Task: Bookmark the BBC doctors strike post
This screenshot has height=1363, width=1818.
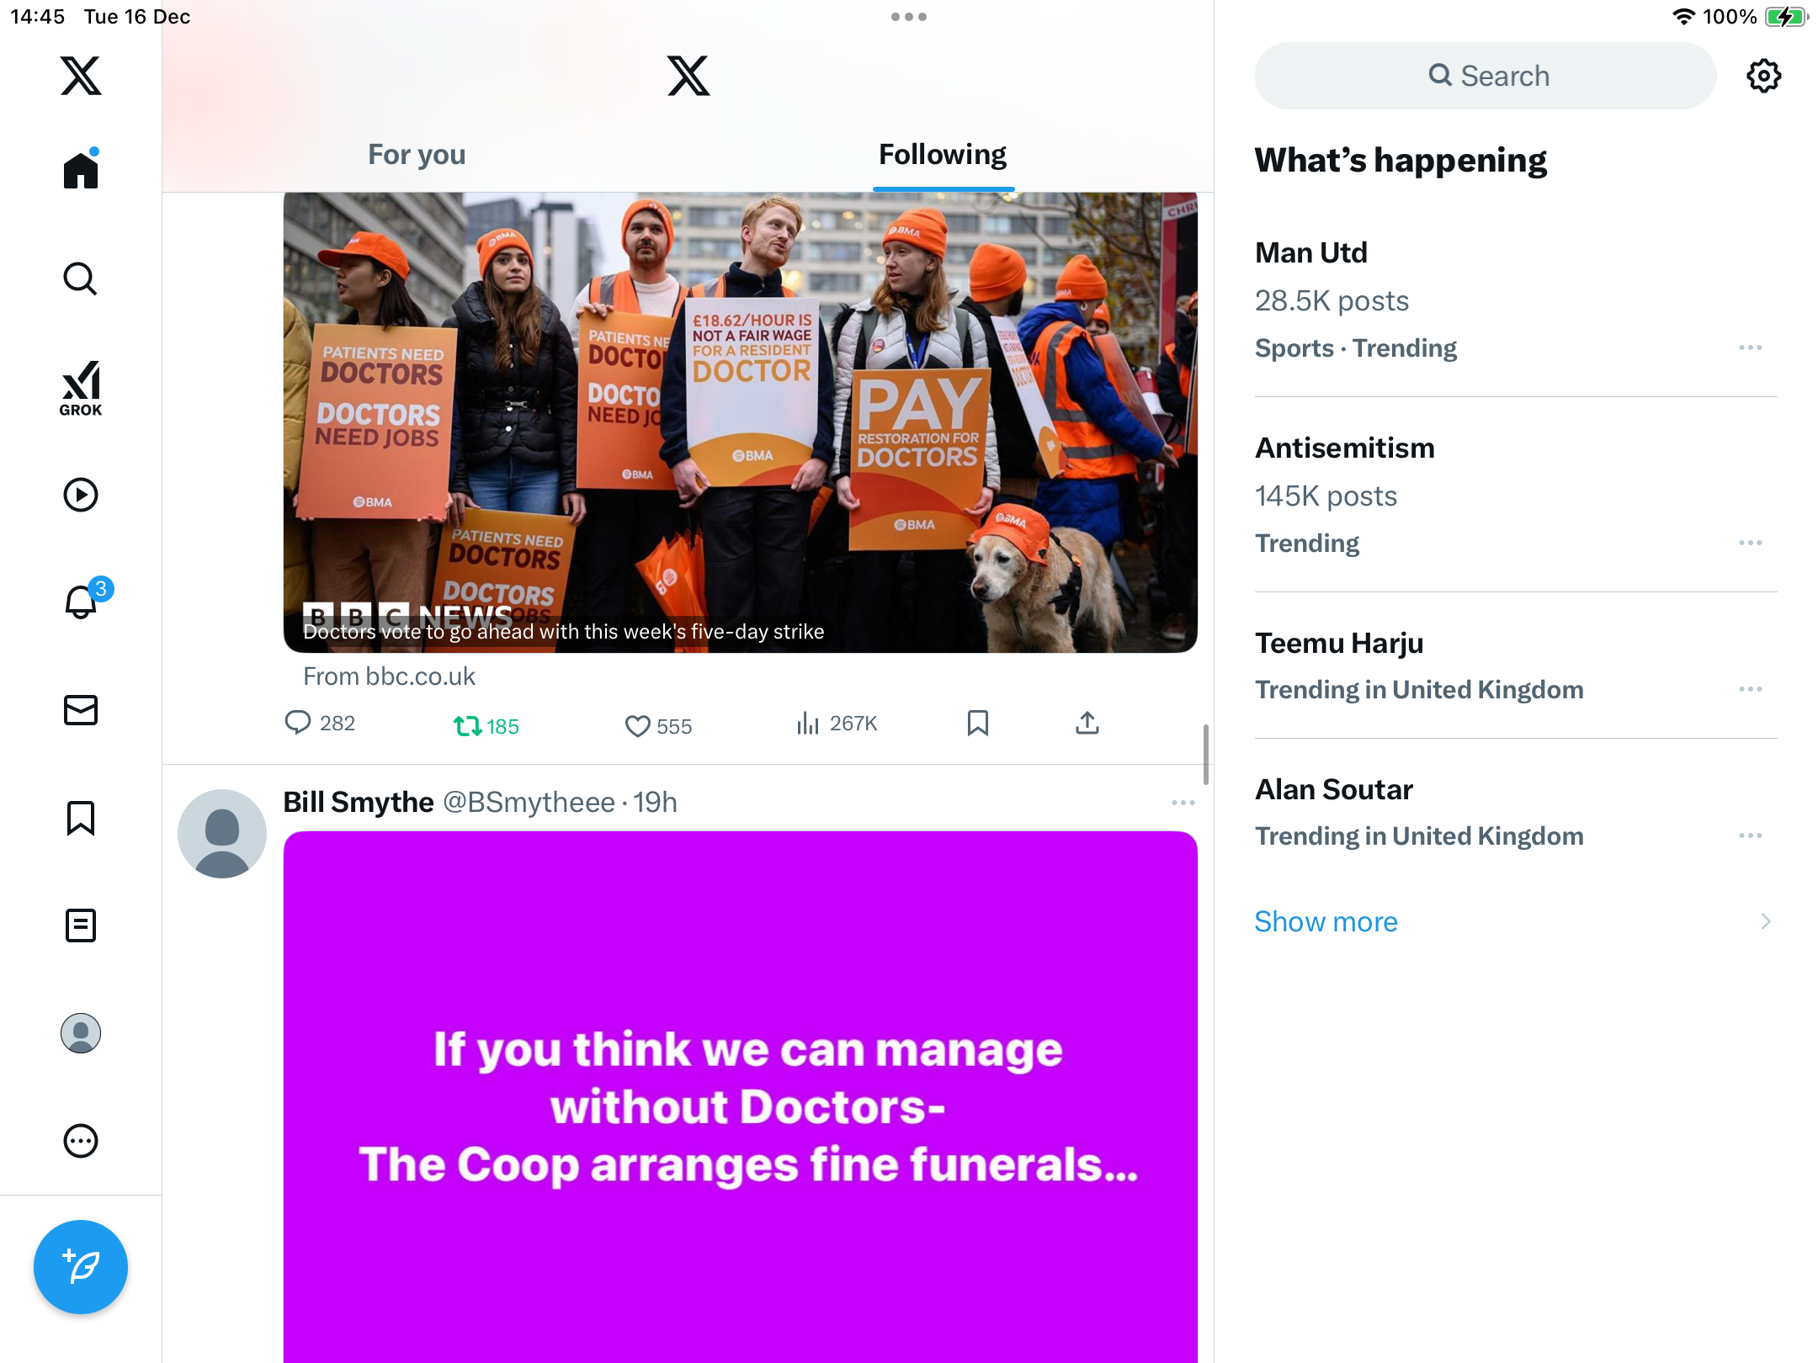Action: point(977,723)
